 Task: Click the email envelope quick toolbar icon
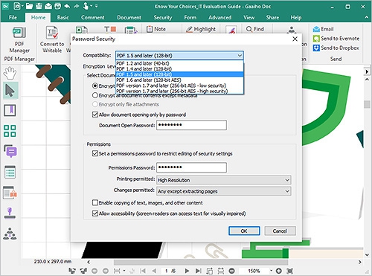(x=48, y=6)
